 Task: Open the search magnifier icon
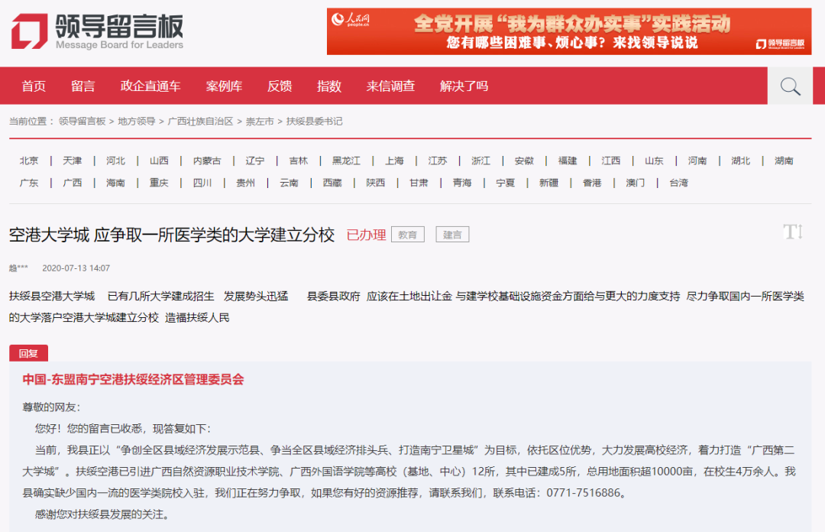tap(789, 86)
